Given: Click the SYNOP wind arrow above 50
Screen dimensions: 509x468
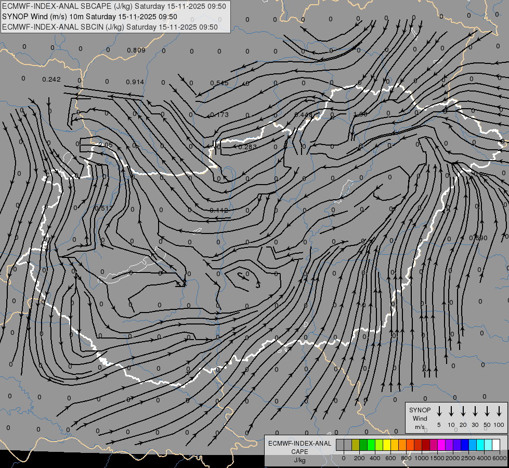Looking at the screenshot, I should pyautogui.click(x=487, y=411).
